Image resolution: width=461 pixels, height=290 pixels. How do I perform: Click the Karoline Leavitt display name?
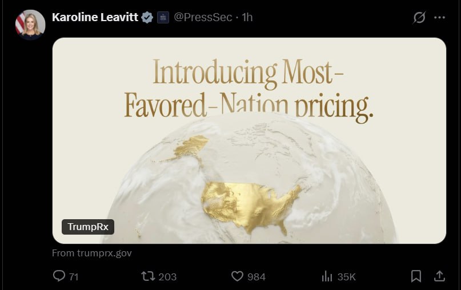[95, 17]
